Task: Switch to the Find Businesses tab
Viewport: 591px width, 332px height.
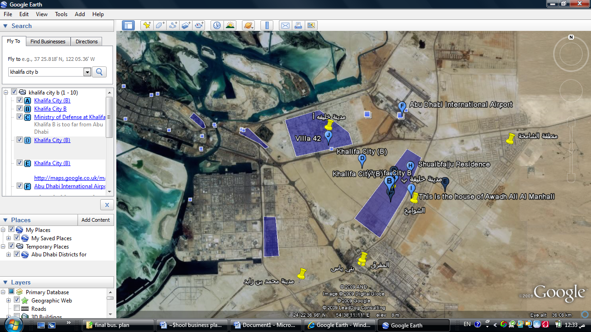Action: [48, 41]
